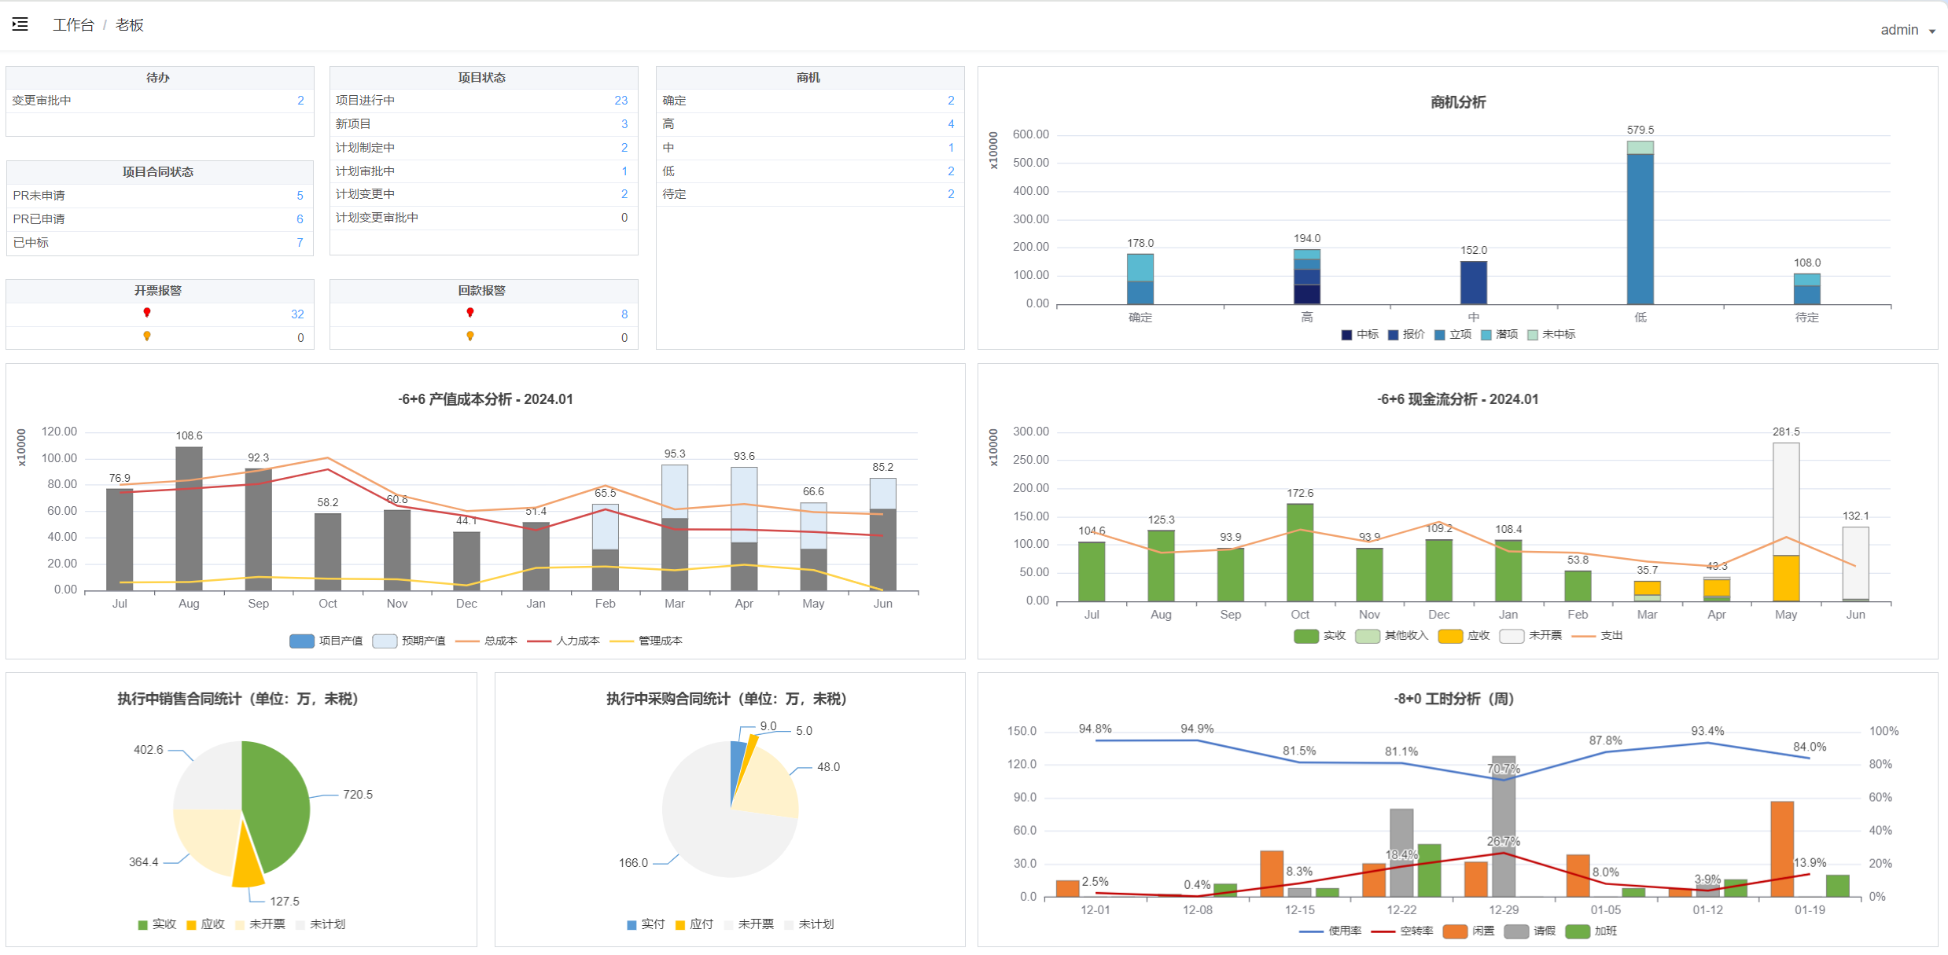Toggle the 实收 legend icon in 现金流分析
Viewport: 1948px width, 955px height.
(1306, 636)
